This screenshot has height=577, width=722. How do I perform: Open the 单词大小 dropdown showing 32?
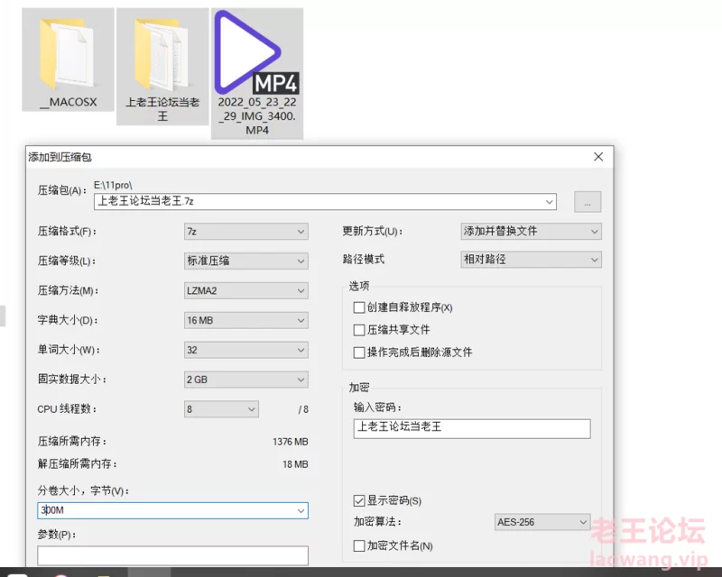tap(245, 350)
